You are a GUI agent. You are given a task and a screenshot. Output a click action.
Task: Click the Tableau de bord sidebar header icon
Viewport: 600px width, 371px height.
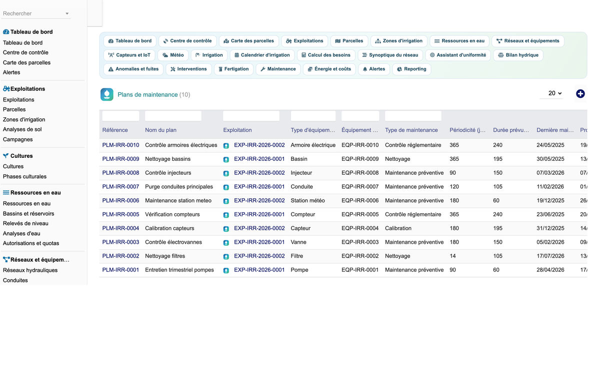pyautogui.click(x=6, y=31)
